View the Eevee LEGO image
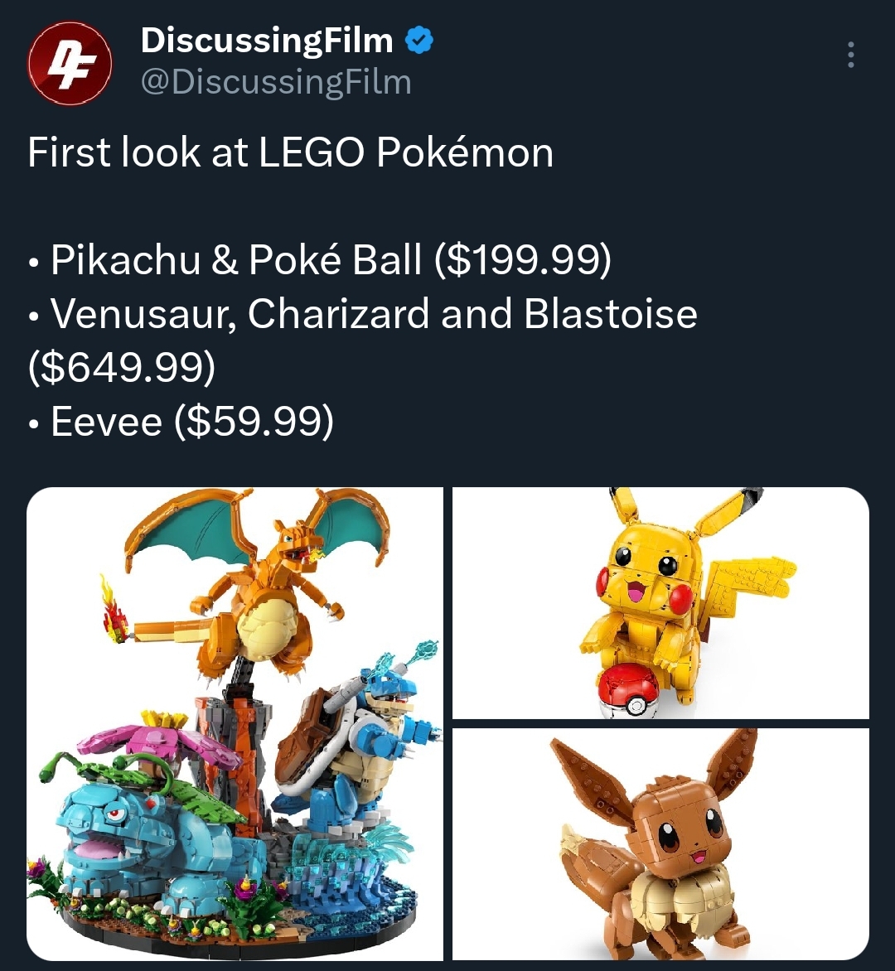Image resolution: width=895 pixels, height=971 pixels. coord(660,845)
